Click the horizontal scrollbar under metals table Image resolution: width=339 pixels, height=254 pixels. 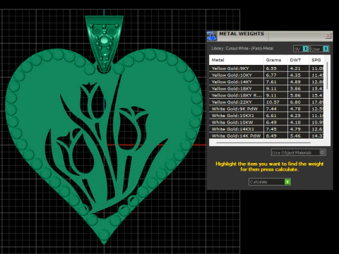(x=263, y=143)
